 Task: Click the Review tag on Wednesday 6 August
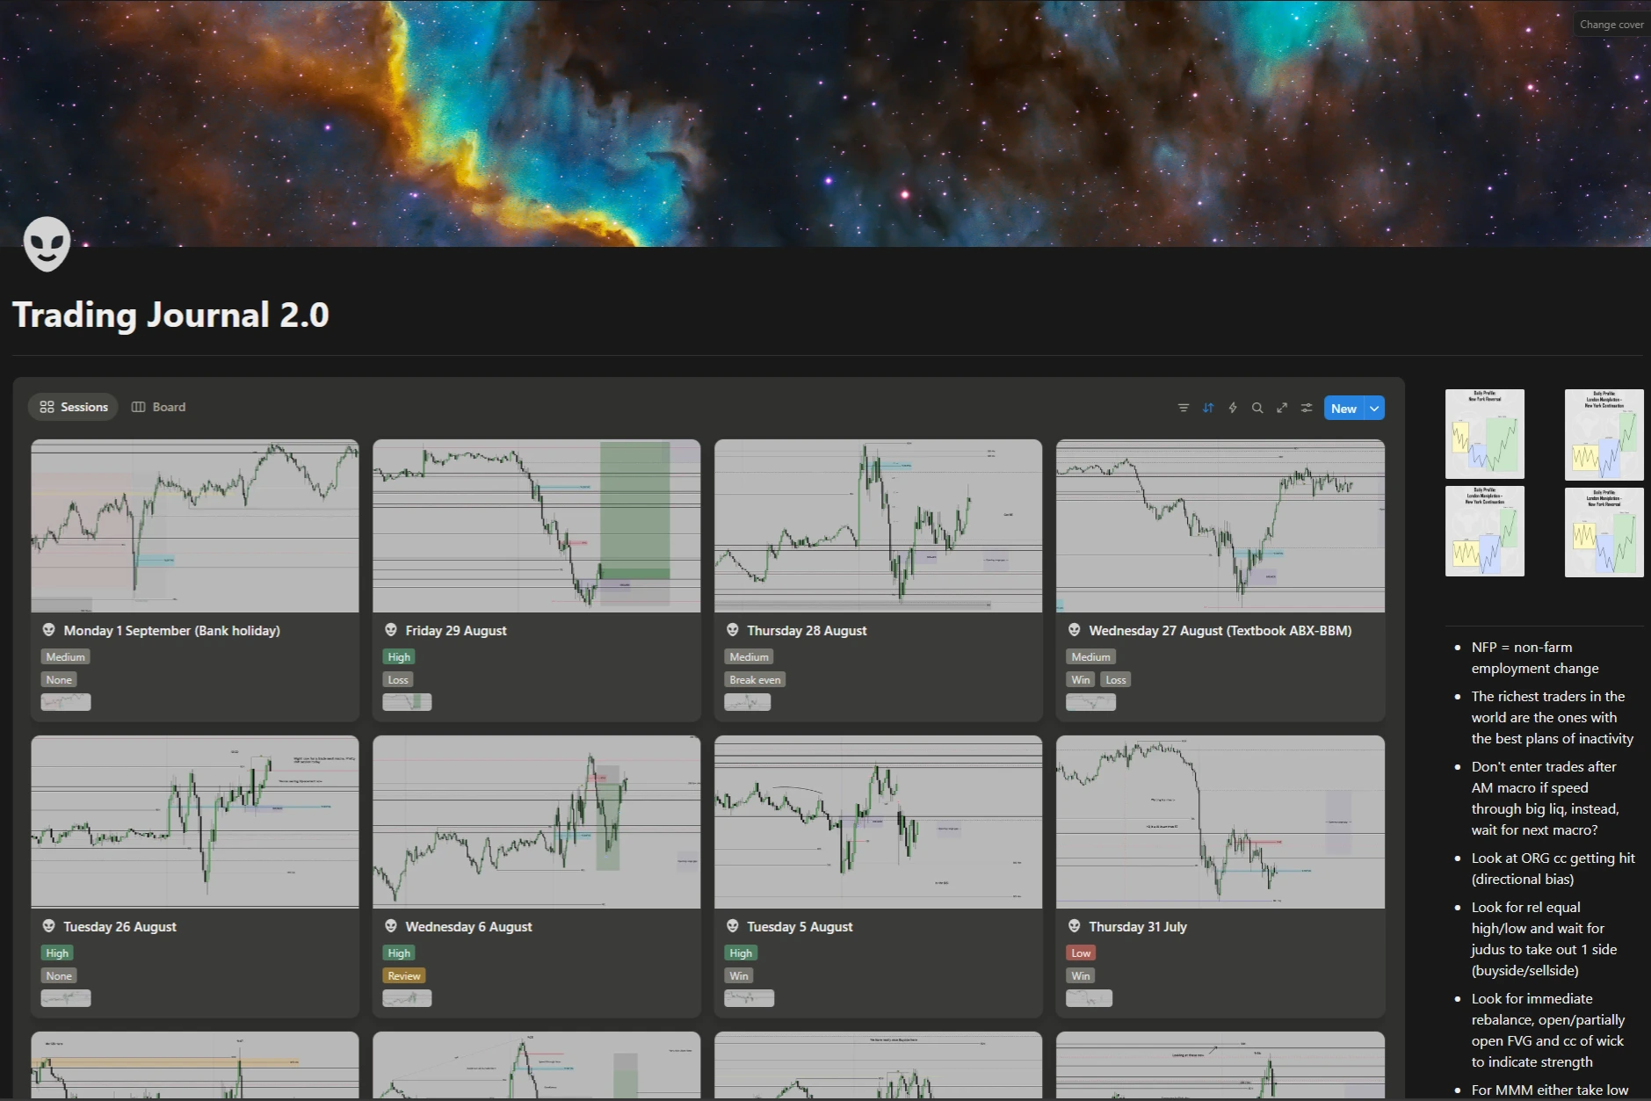pyautogui.click(x=404, y=975)
